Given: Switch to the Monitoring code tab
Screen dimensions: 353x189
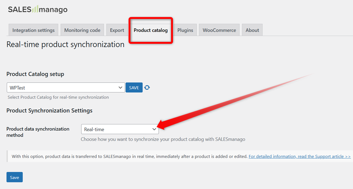Looking at the screenshot, I should [x=82, y=30].
